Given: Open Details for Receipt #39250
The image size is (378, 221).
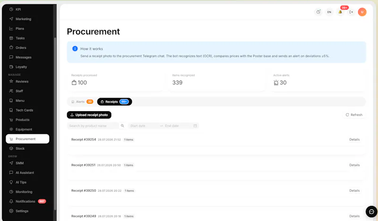Looking at the screenshot, I should click(354, 190).
